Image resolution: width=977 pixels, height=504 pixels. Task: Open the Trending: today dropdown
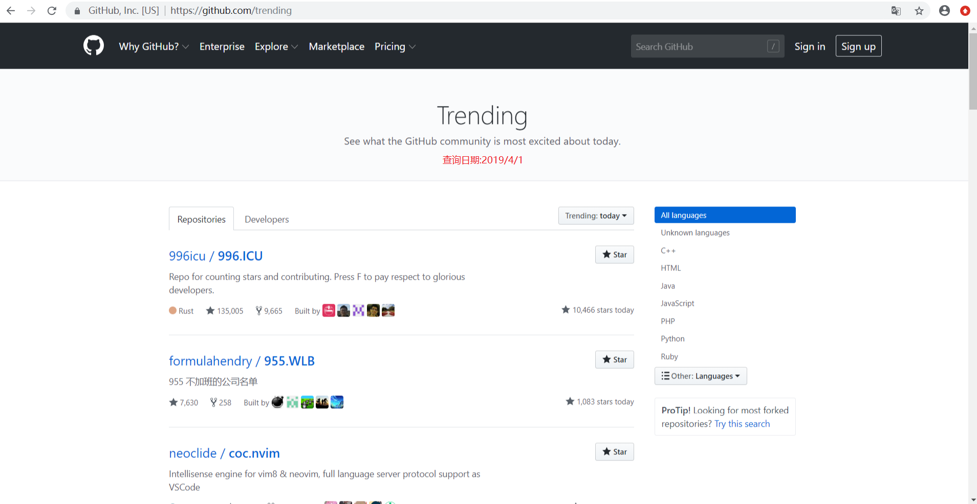(x=596, y=216)
